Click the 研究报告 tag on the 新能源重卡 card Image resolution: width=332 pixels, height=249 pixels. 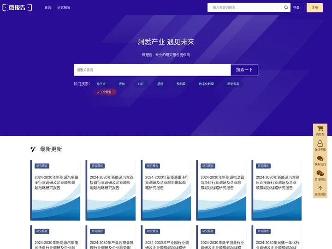(x=153, y=166)
